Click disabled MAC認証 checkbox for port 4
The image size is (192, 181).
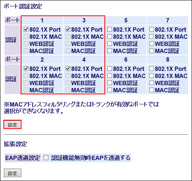click(68, 90)
